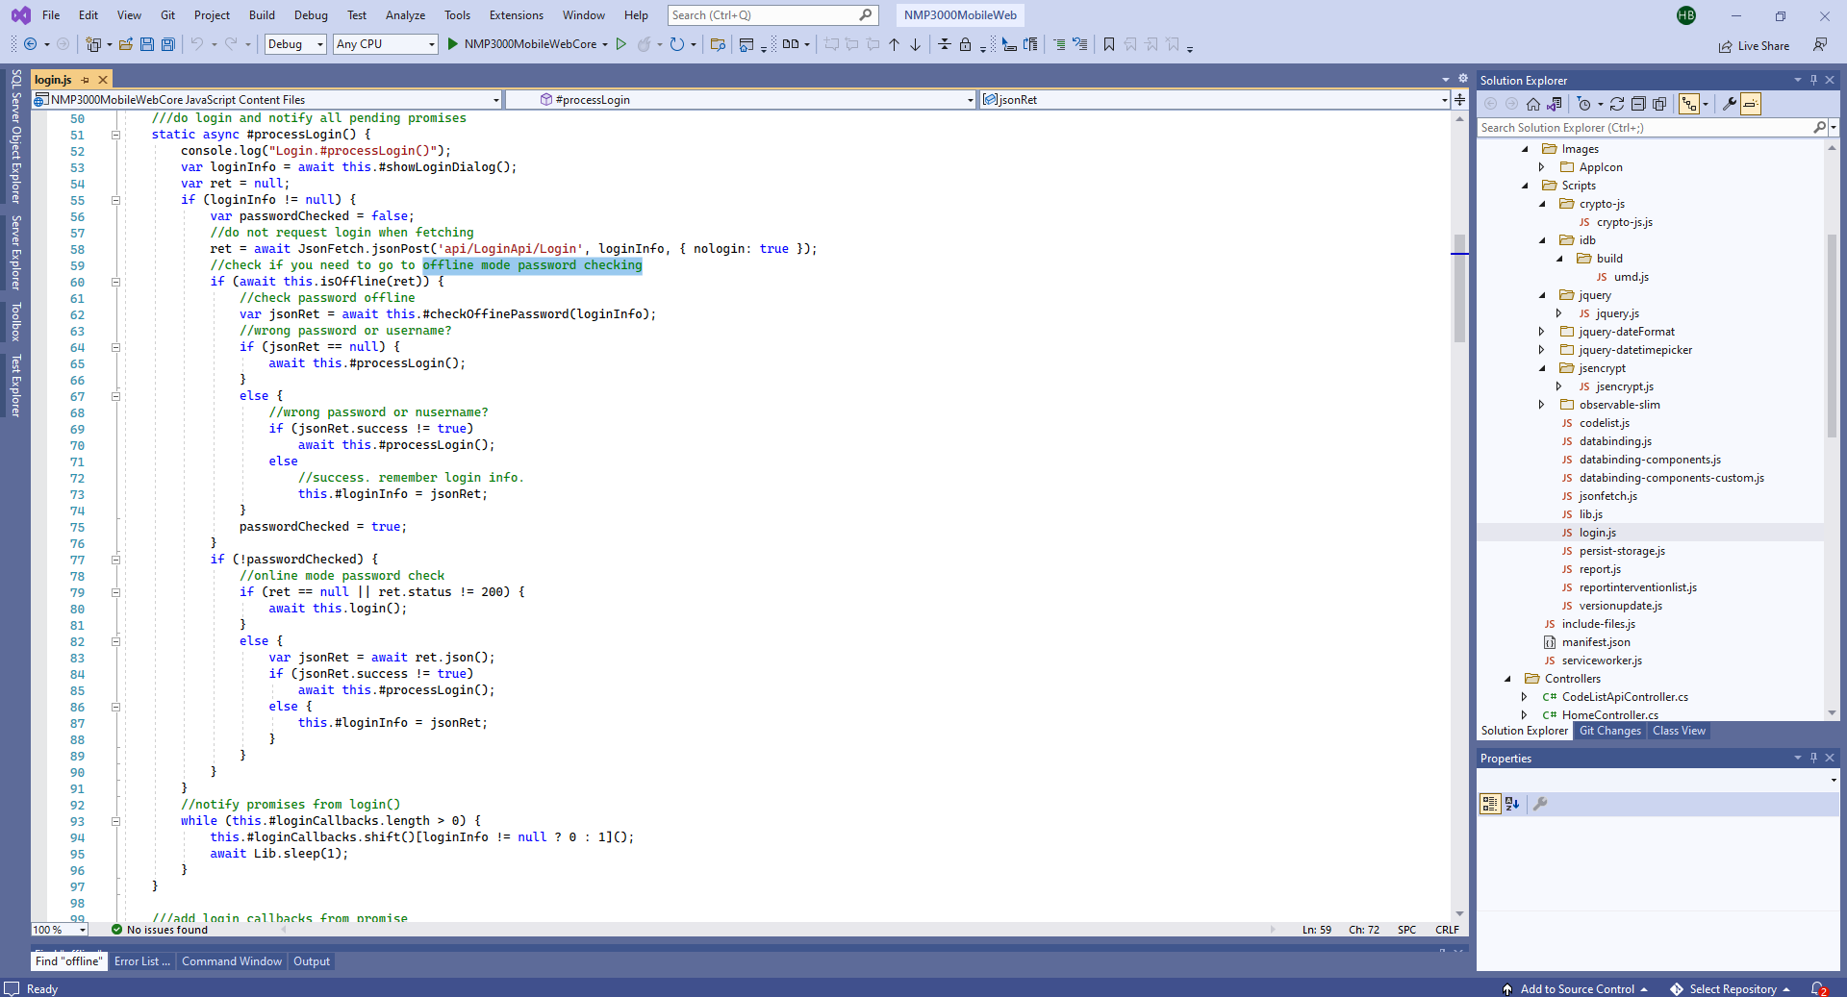
Task: Start debugging NMP3000MobileWebCore with green play
Action: click(453, 44)
